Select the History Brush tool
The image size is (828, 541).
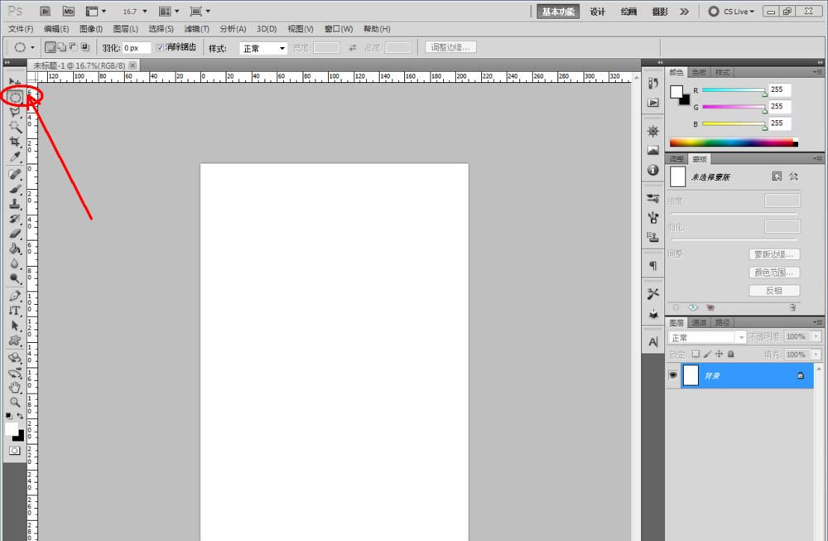pos(15,218)
